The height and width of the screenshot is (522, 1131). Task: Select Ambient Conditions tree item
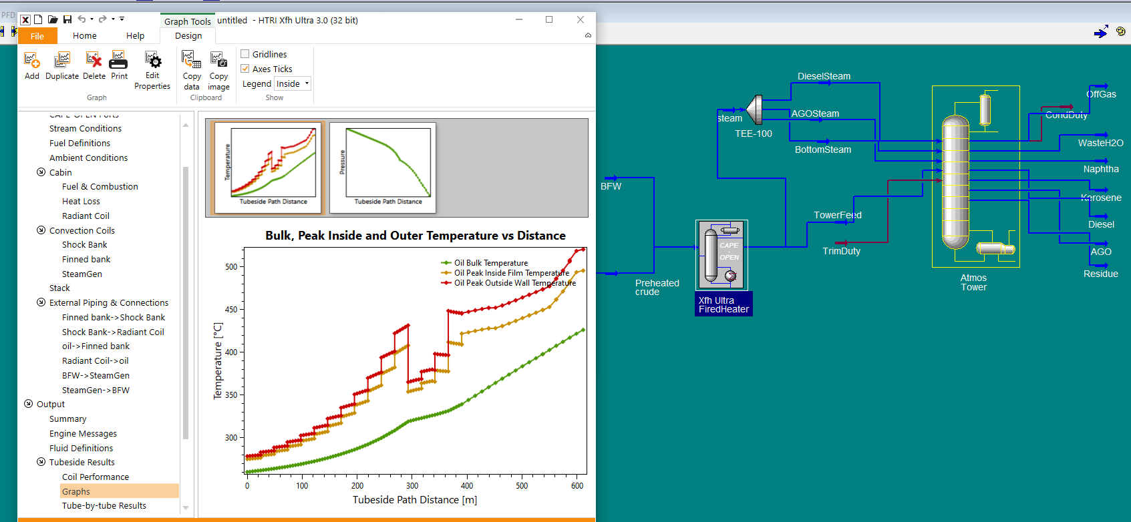(x=88, y=158)
